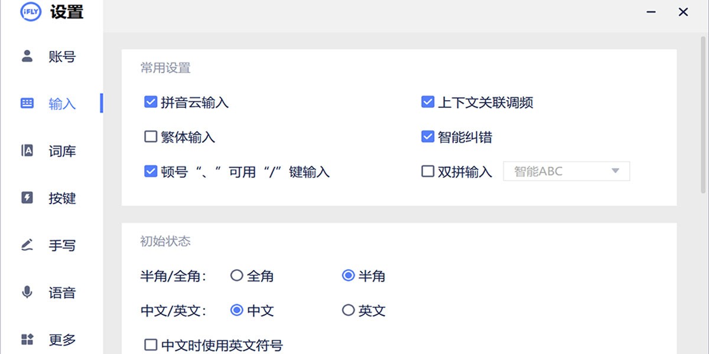The height and width of the screenshot is (354, 709).
Task: Click the iFLY logo icon
Action: 31,12
